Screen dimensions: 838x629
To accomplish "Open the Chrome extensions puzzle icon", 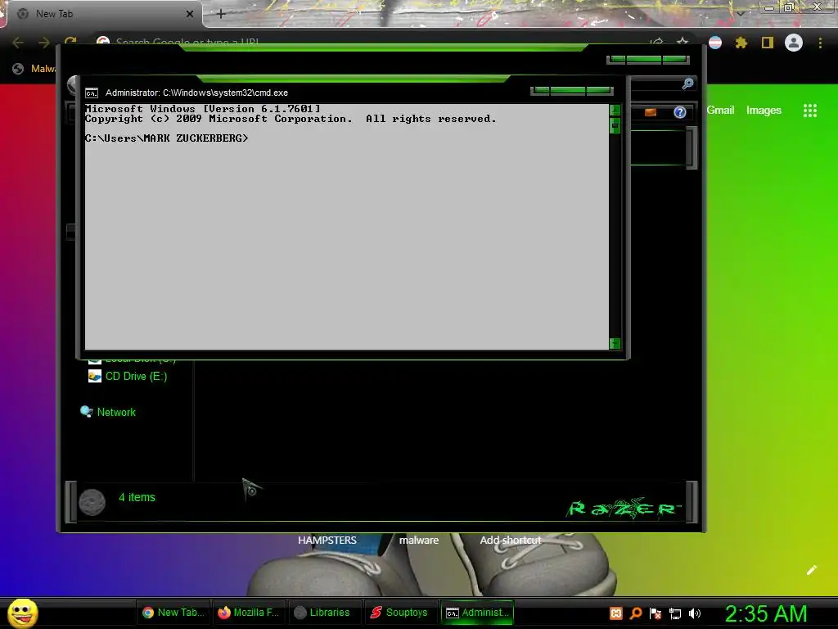I will [x=741, y=43].
